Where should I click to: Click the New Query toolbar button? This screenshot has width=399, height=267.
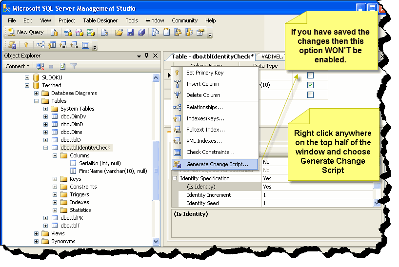click(x=26, y=32)
